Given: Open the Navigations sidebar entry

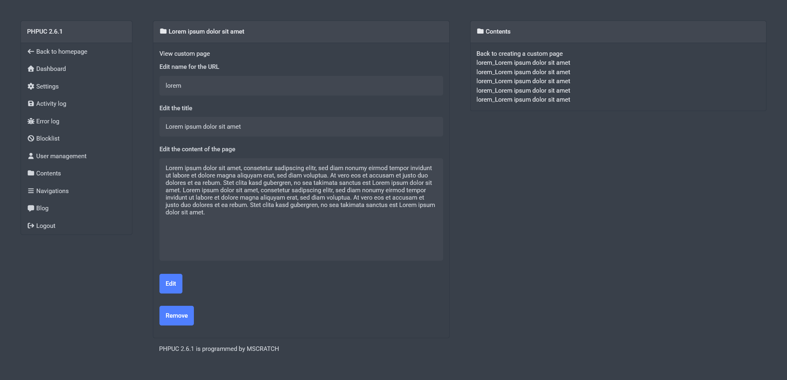Looking at the screenshot, I should pyautogui.click(x=52, y=191).
